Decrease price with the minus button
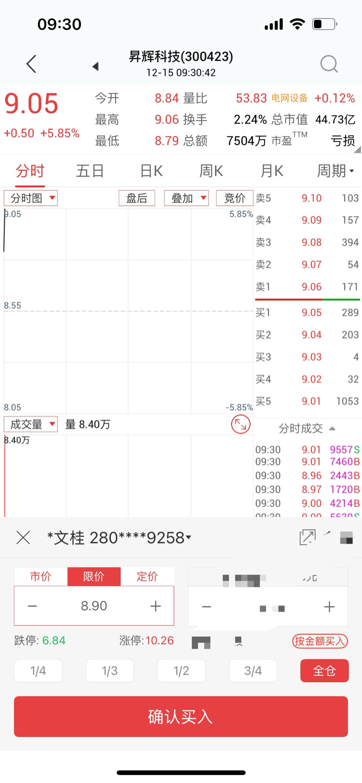This screenshot has width=362, height=783. click(x=33, y=606)
